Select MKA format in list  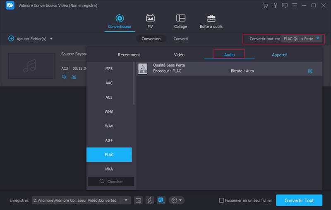[x=109, y=169]
